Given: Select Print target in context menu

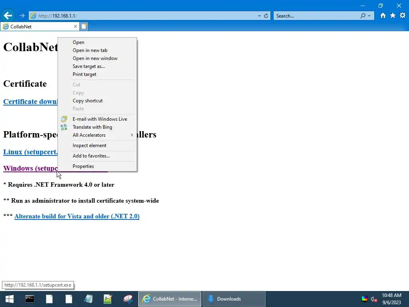Looking at the screenshot, I should pos(97,74).
